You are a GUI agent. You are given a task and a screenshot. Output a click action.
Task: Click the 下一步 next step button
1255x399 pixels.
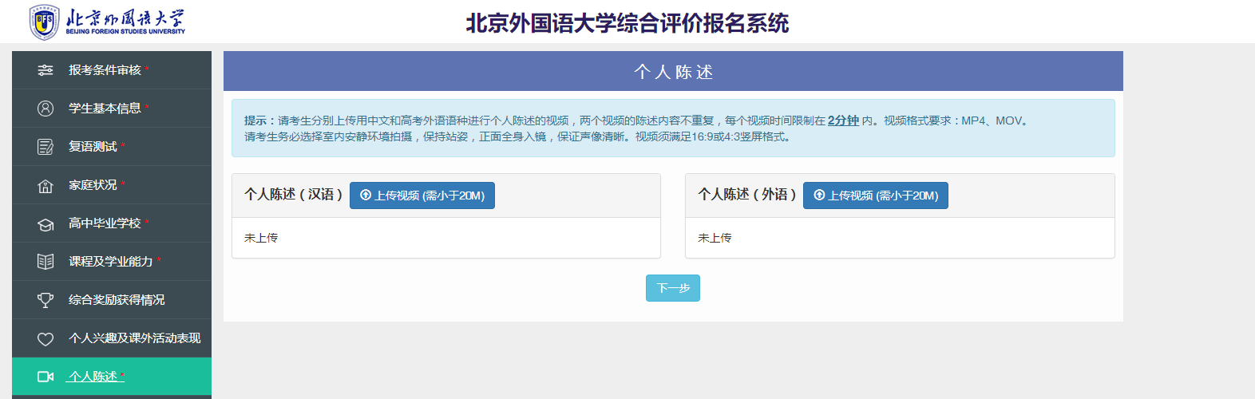click(673, 288)
